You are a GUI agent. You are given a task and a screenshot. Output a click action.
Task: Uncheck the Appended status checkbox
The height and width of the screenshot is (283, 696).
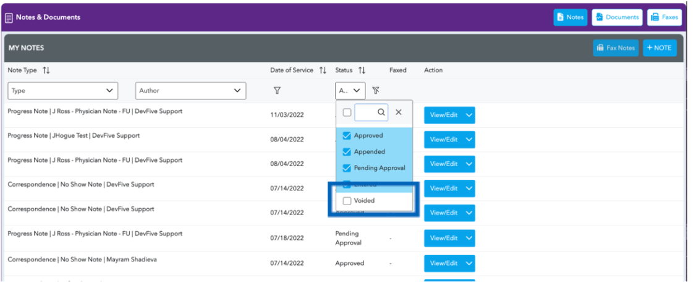pyautogui.click(x=347, y=152)
